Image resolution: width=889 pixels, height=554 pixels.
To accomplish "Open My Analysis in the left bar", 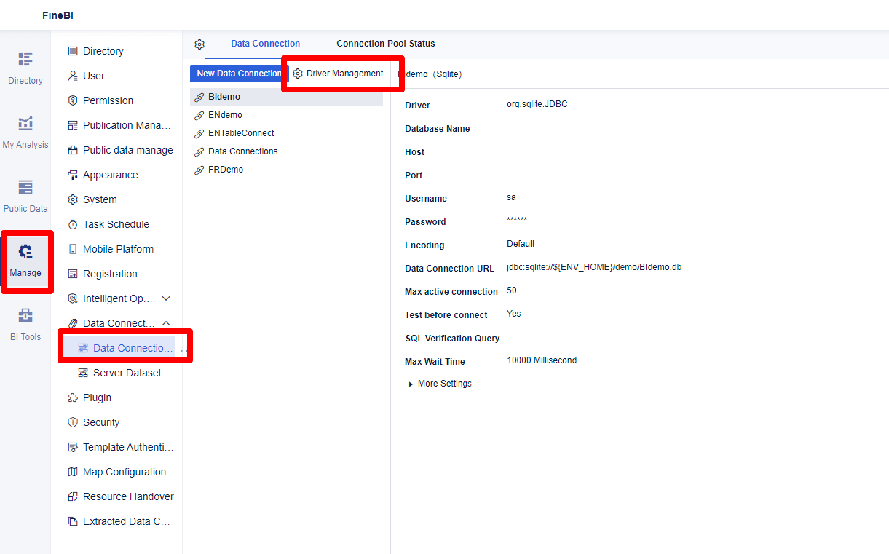I will (25, 132).
